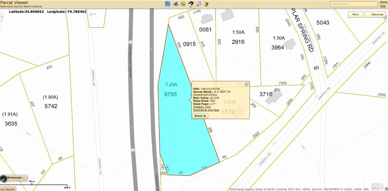Expand the More menu
The height and width of the screenshot is (191, 388).
[x=355, y=14]
